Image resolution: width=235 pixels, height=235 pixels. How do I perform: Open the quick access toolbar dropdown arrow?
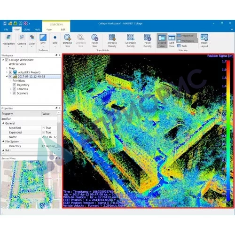(30, 23)
